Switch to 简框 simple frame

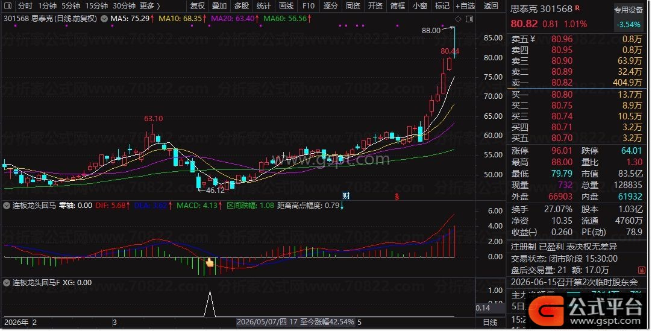pos(398,6)
